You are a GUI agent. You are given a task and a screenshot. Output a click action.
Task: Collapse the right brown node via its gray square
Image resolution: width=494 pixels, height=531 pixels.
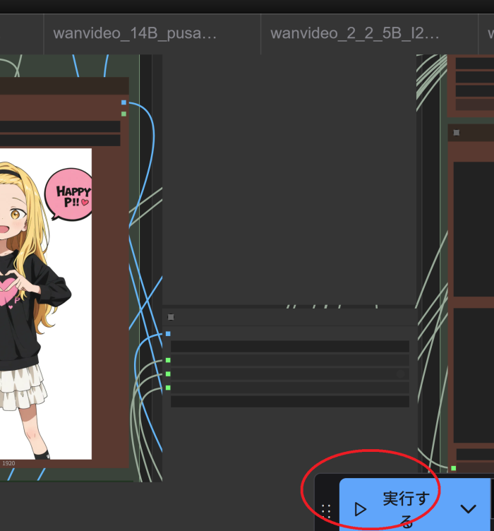coord(457,133)
